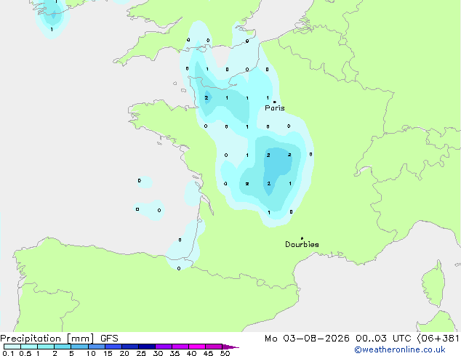461x356 pixels.
Task: Click the '50' legend scale label
Action: (x=225, y=353)
